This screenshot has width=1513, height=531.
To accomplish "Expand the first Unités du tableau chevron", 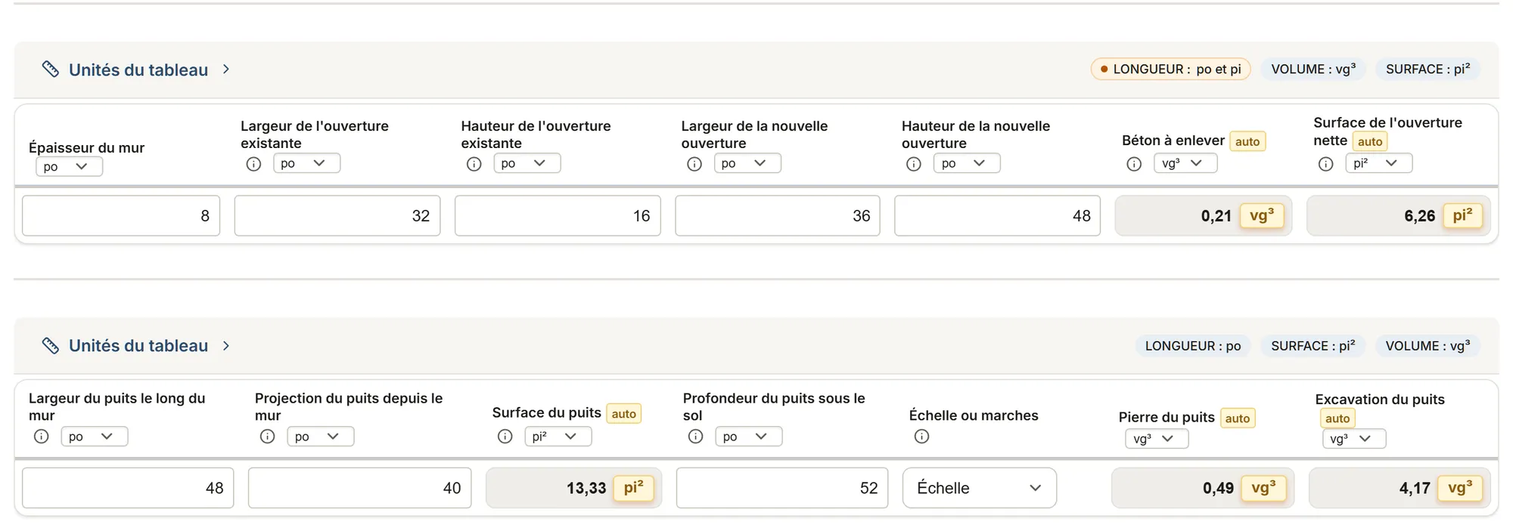I will (226, 69).
